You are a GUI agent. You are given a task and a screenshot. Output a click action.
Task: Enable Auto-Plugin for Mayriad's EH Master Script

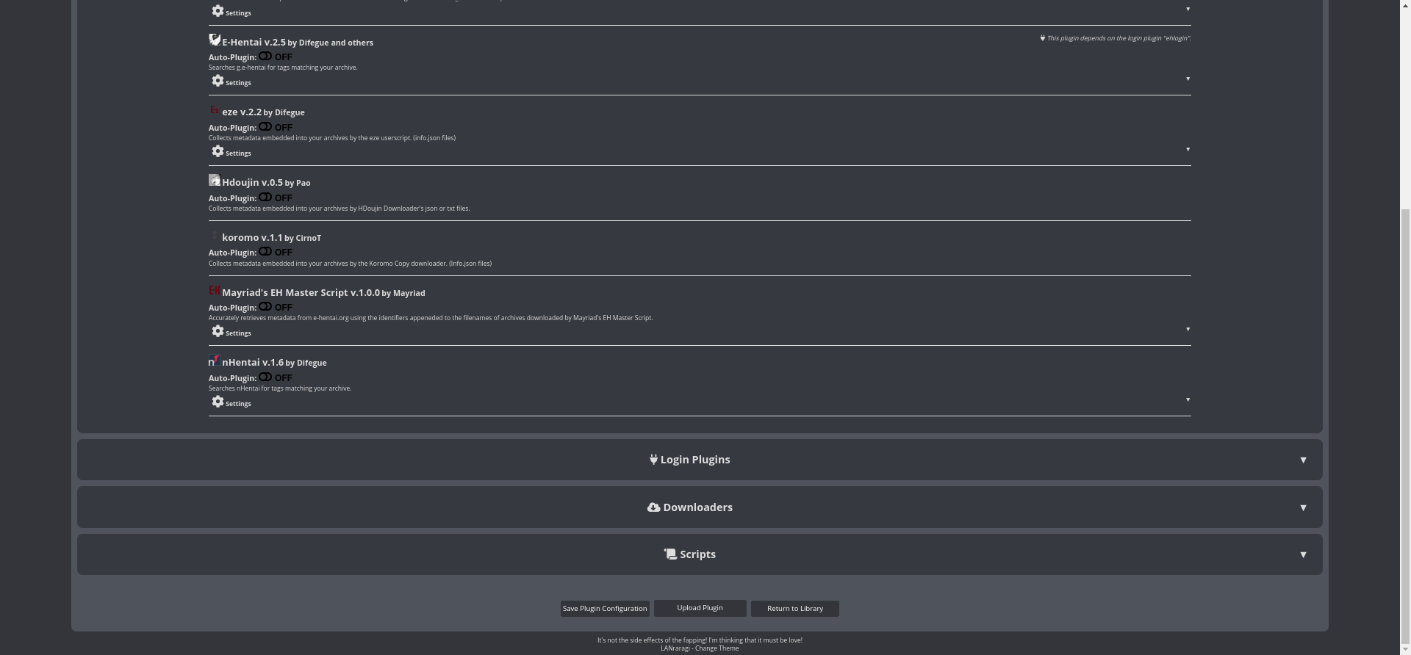tap(265, 306)
